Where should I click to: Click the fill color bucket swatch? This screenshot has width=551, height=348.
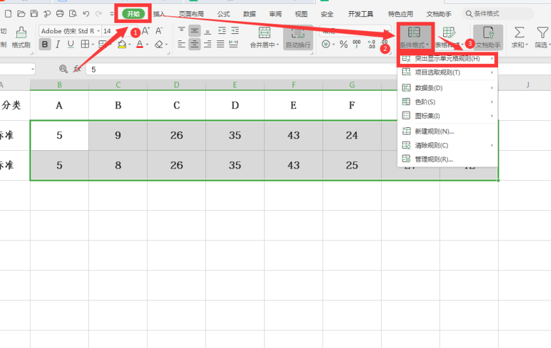[122, 44]
